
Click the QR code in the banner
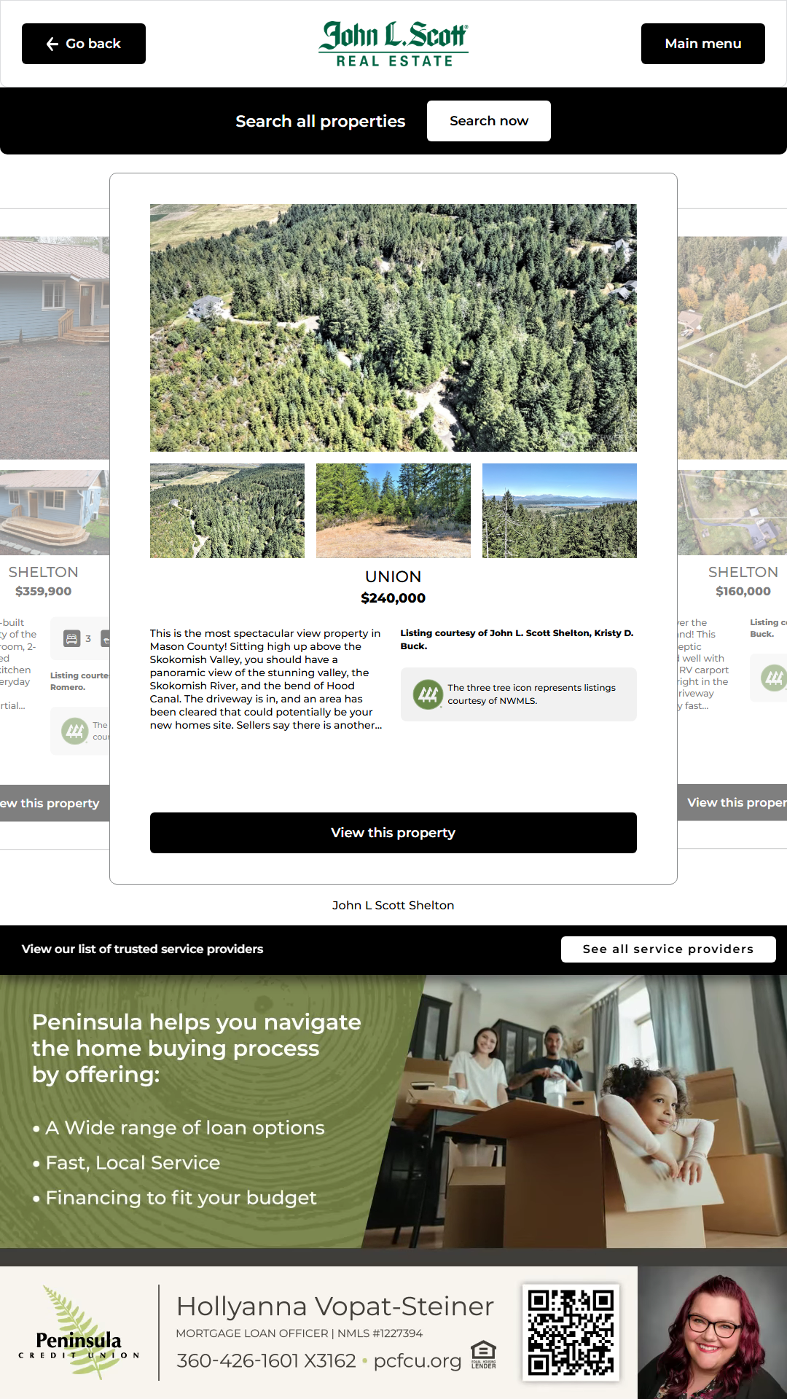coord(571,1332)
